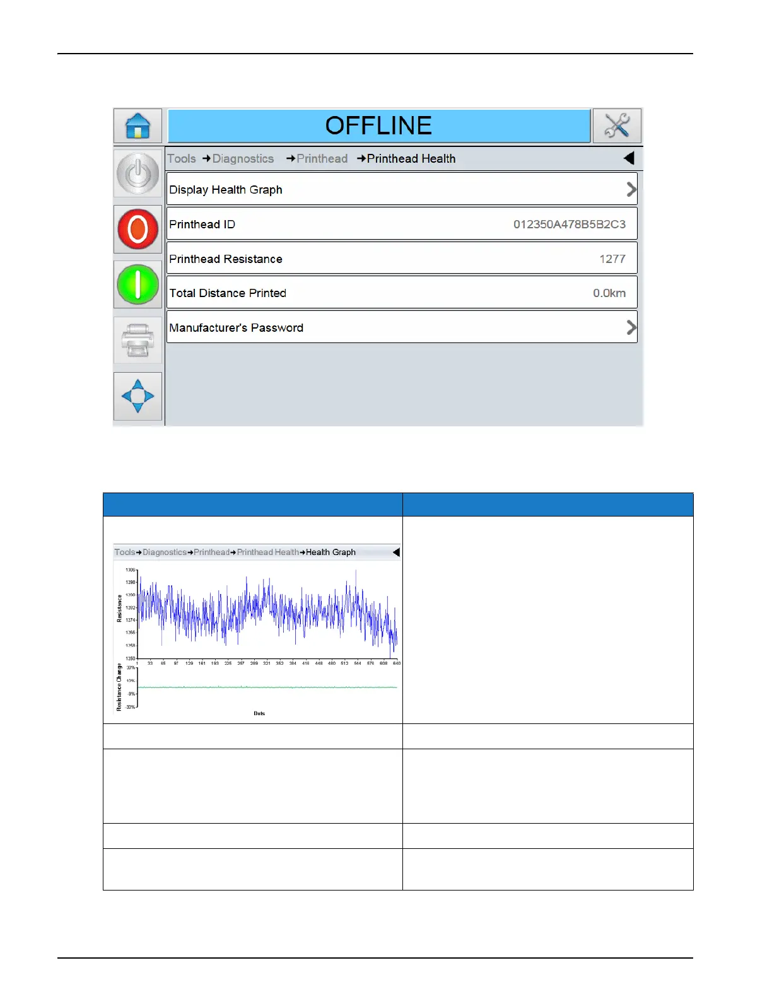
Task: Navigate to Tools in the breadcrumb
Action: 182,159
